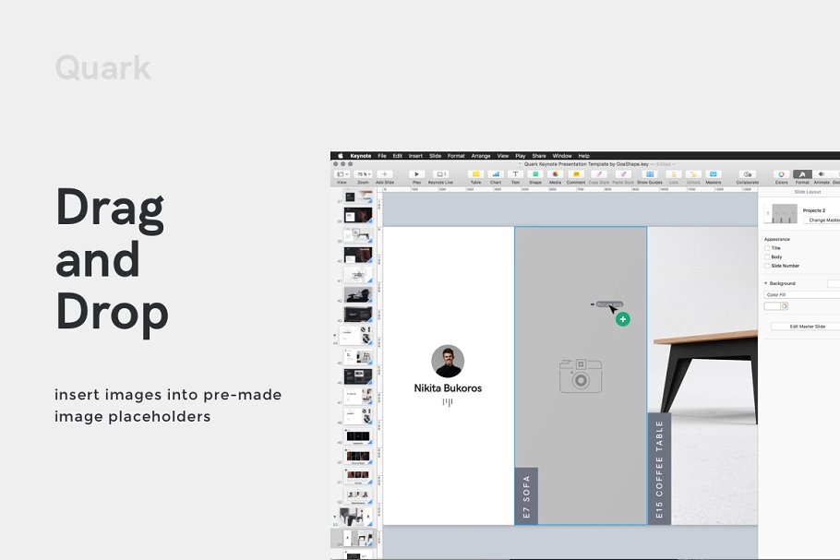The width and height of the screenshot is (840, 560).
Task: Enable the Title checkbox under Appearance
Action: pyautogui.click(x=766, y=248)
